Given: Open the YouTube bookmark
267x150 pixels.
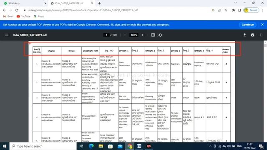Looking at the screenshot, I should [23, 16].
